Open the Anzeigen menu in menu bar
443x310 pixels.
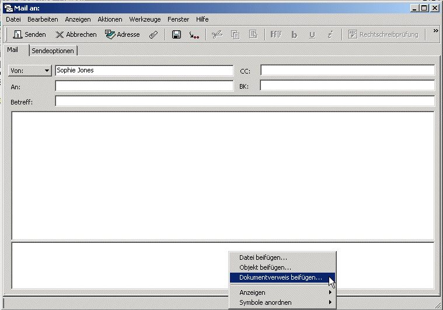[x=78, y=19]
